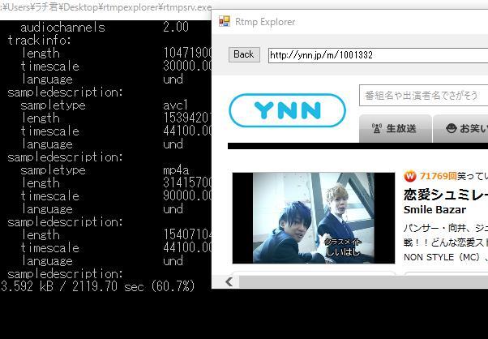
Task: Open the video thumbnail with two men
Action: [314, 218]
